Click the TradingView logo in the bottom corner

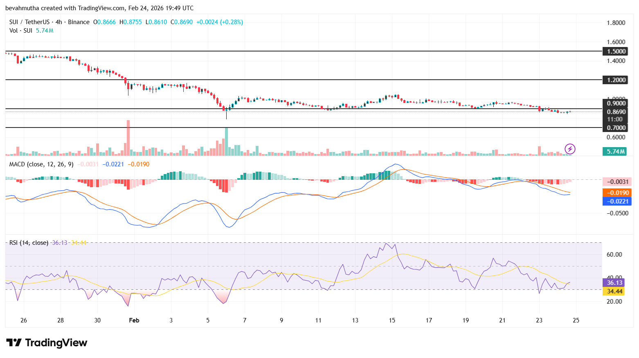pos(45,343)
